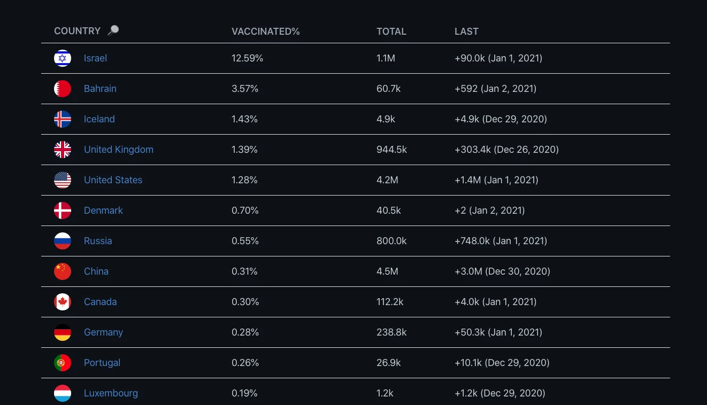The width and height of the screenshot is (707, 405).
Task: Click the Portugal flag icon
Action: [63, 363]
